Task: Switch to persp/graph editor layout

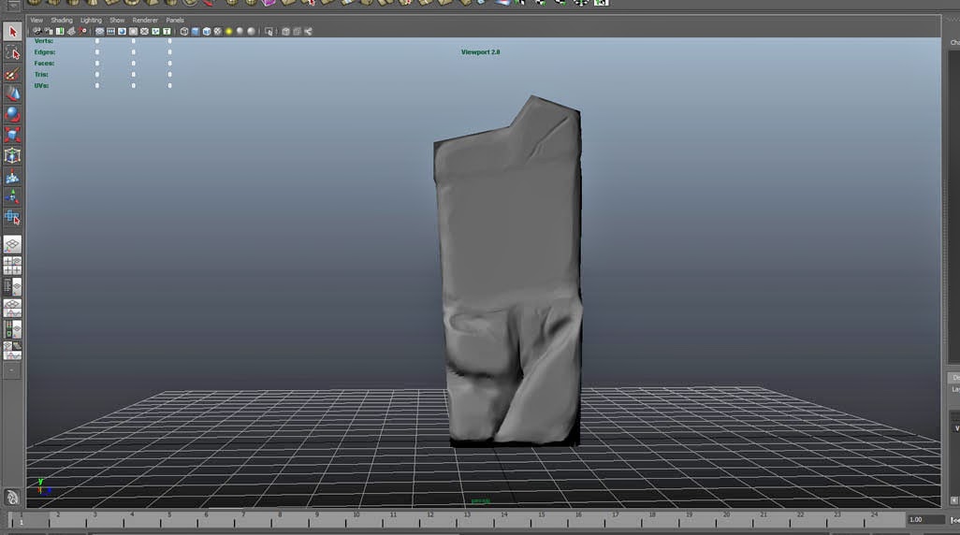Action: click(12, 308)
